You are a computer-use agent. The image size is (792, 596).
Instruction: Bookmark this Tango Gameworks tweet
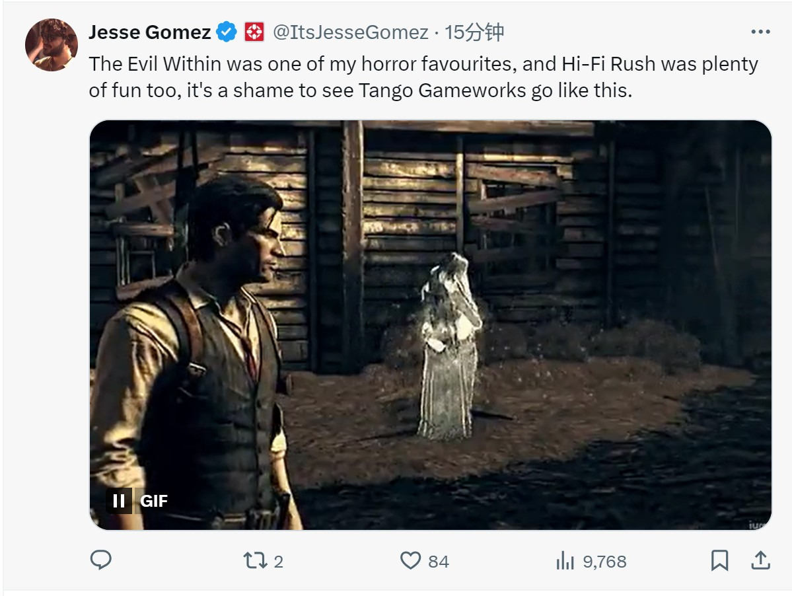pos(719,561)
